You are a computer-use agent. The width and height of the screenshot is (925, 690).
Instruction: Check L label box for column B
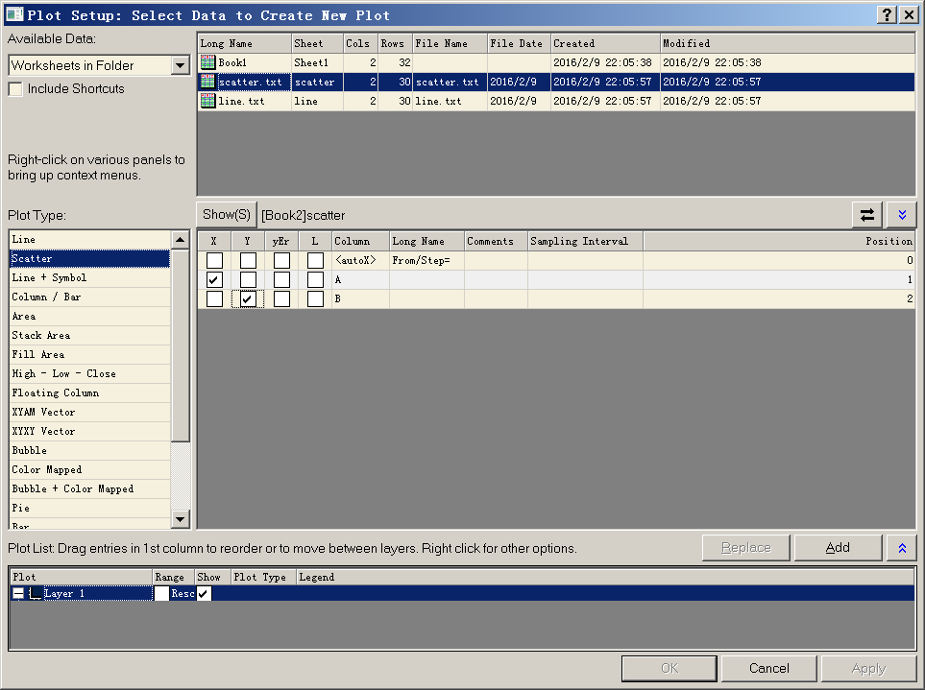point(315,299)
